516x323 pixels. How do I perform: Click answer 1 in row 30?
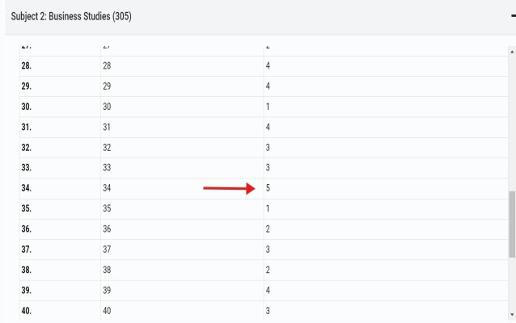268,107
